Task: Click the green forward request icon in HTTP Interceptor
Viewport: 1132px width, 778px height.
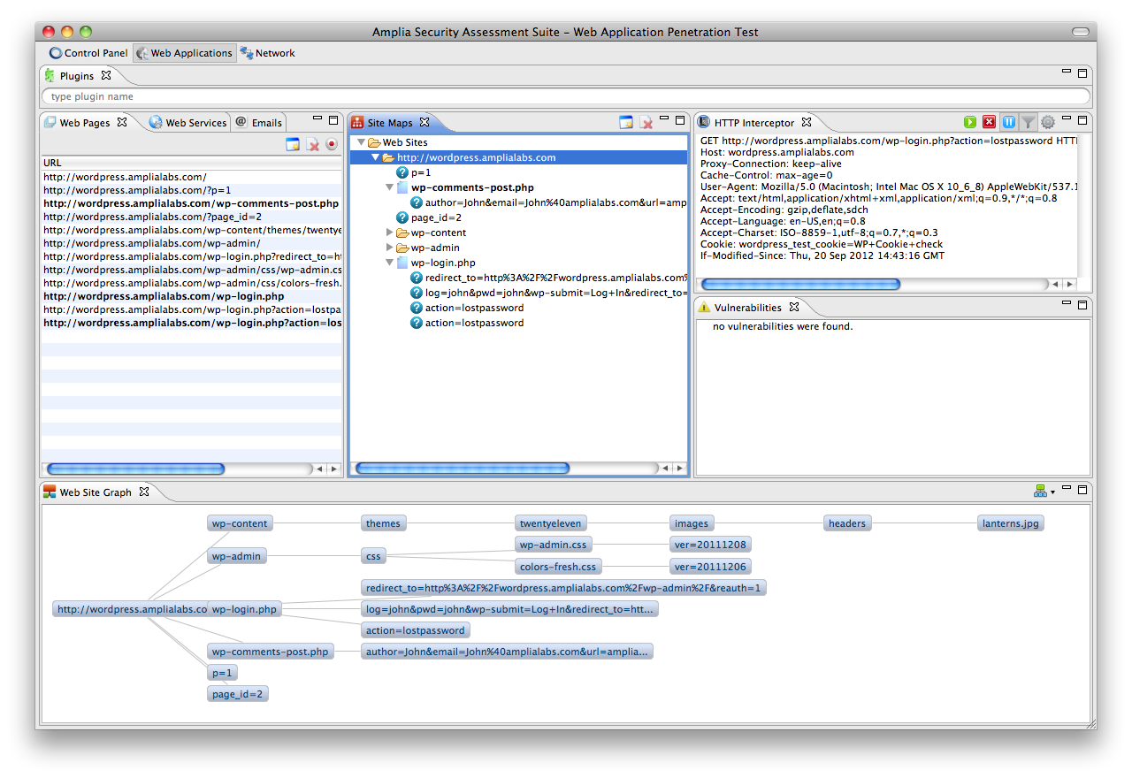Action: point(970,123)
